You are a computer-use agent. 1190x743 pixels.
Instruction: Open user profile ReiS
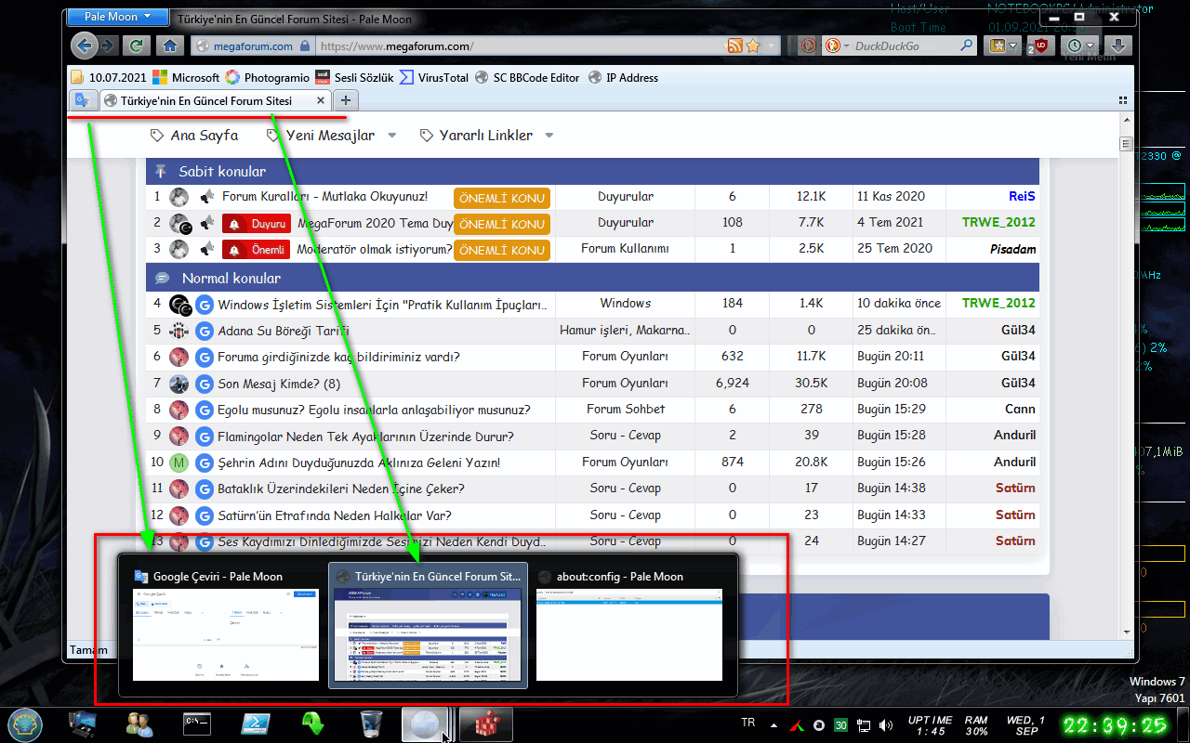coord(1022,197)
